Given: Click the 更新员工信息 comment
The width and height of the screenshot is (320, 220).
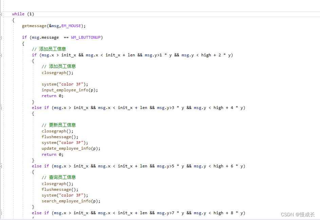Looking at the screenshot, I should tap(59, 125).
